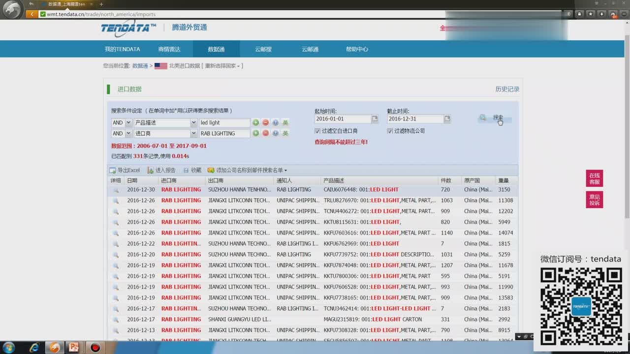
Task: Click the tendata QR code image
Action: (581, 307)
